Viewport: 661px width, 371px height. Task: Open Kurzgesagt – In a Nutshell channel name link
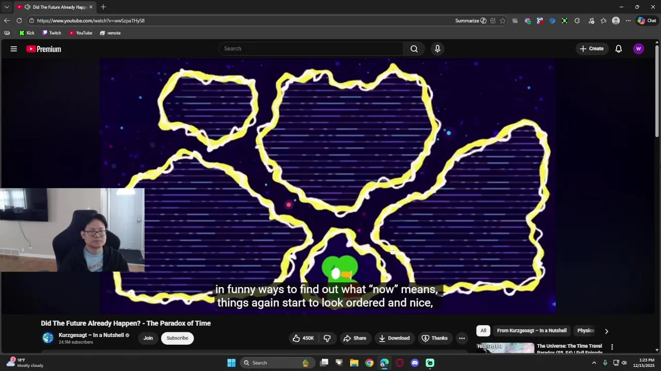pos(91,335)
